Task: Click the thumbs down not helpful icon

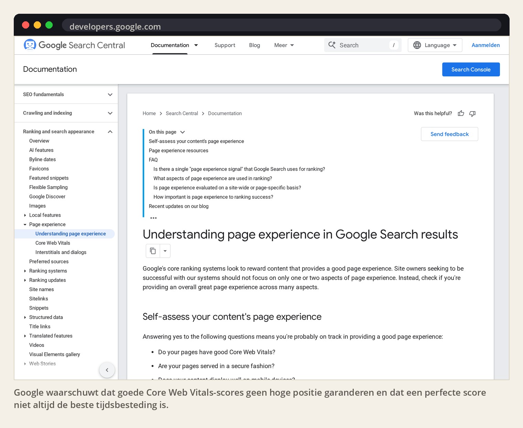Action: [x=472, y=113]
